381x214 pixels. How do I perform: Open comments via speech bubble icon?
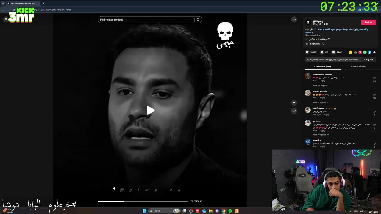[x=322, y=52]
